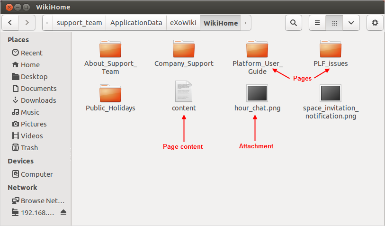Go back with left arrow button

[x=10, y=23]
